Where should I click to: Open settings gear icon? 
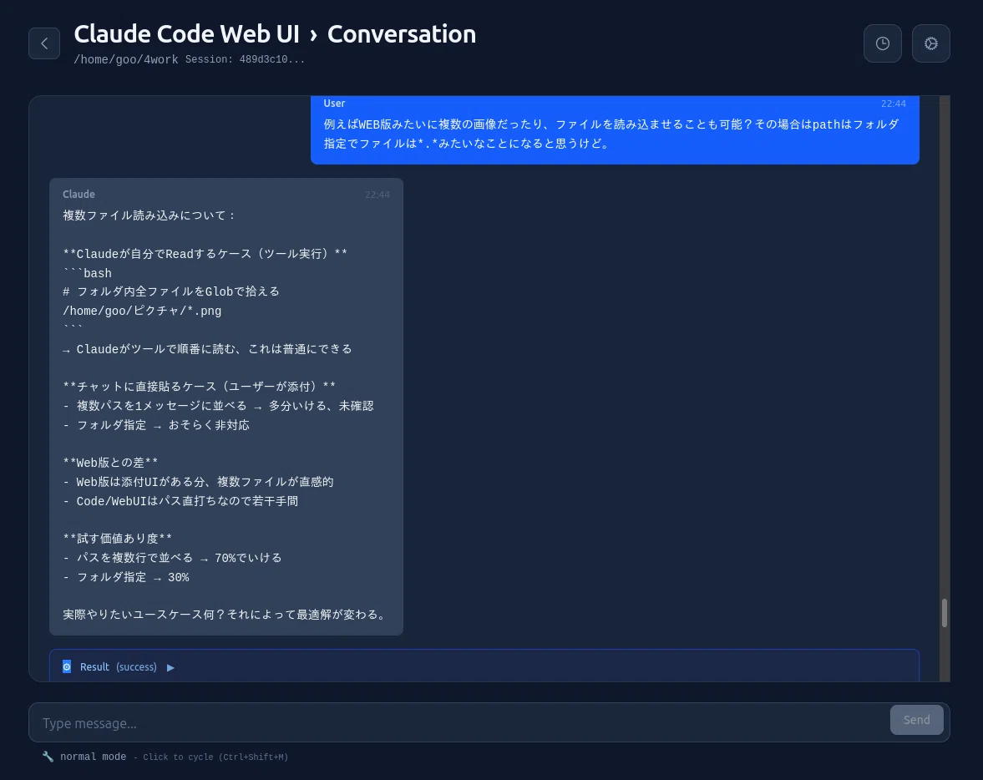(x=930, y=43)
